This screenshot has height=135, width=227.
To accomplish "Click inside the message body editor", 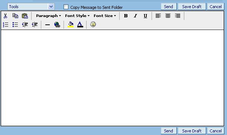I will [x=112, y=78].
